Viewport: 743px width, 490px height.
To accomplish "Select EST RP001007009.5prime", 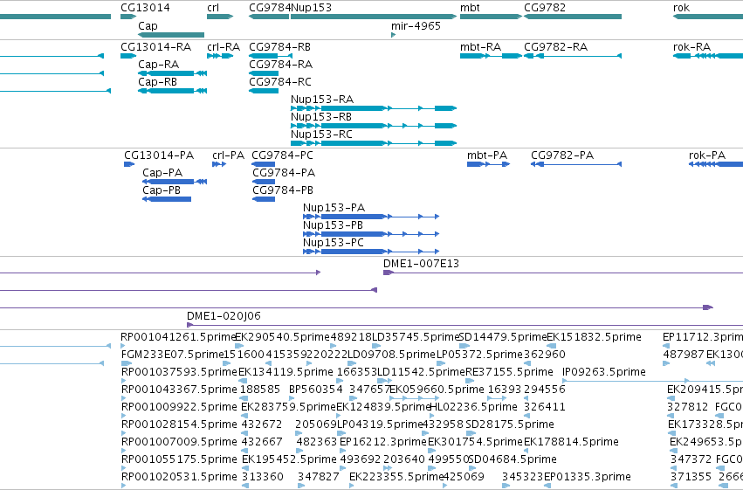I will (x=179, y=442).
